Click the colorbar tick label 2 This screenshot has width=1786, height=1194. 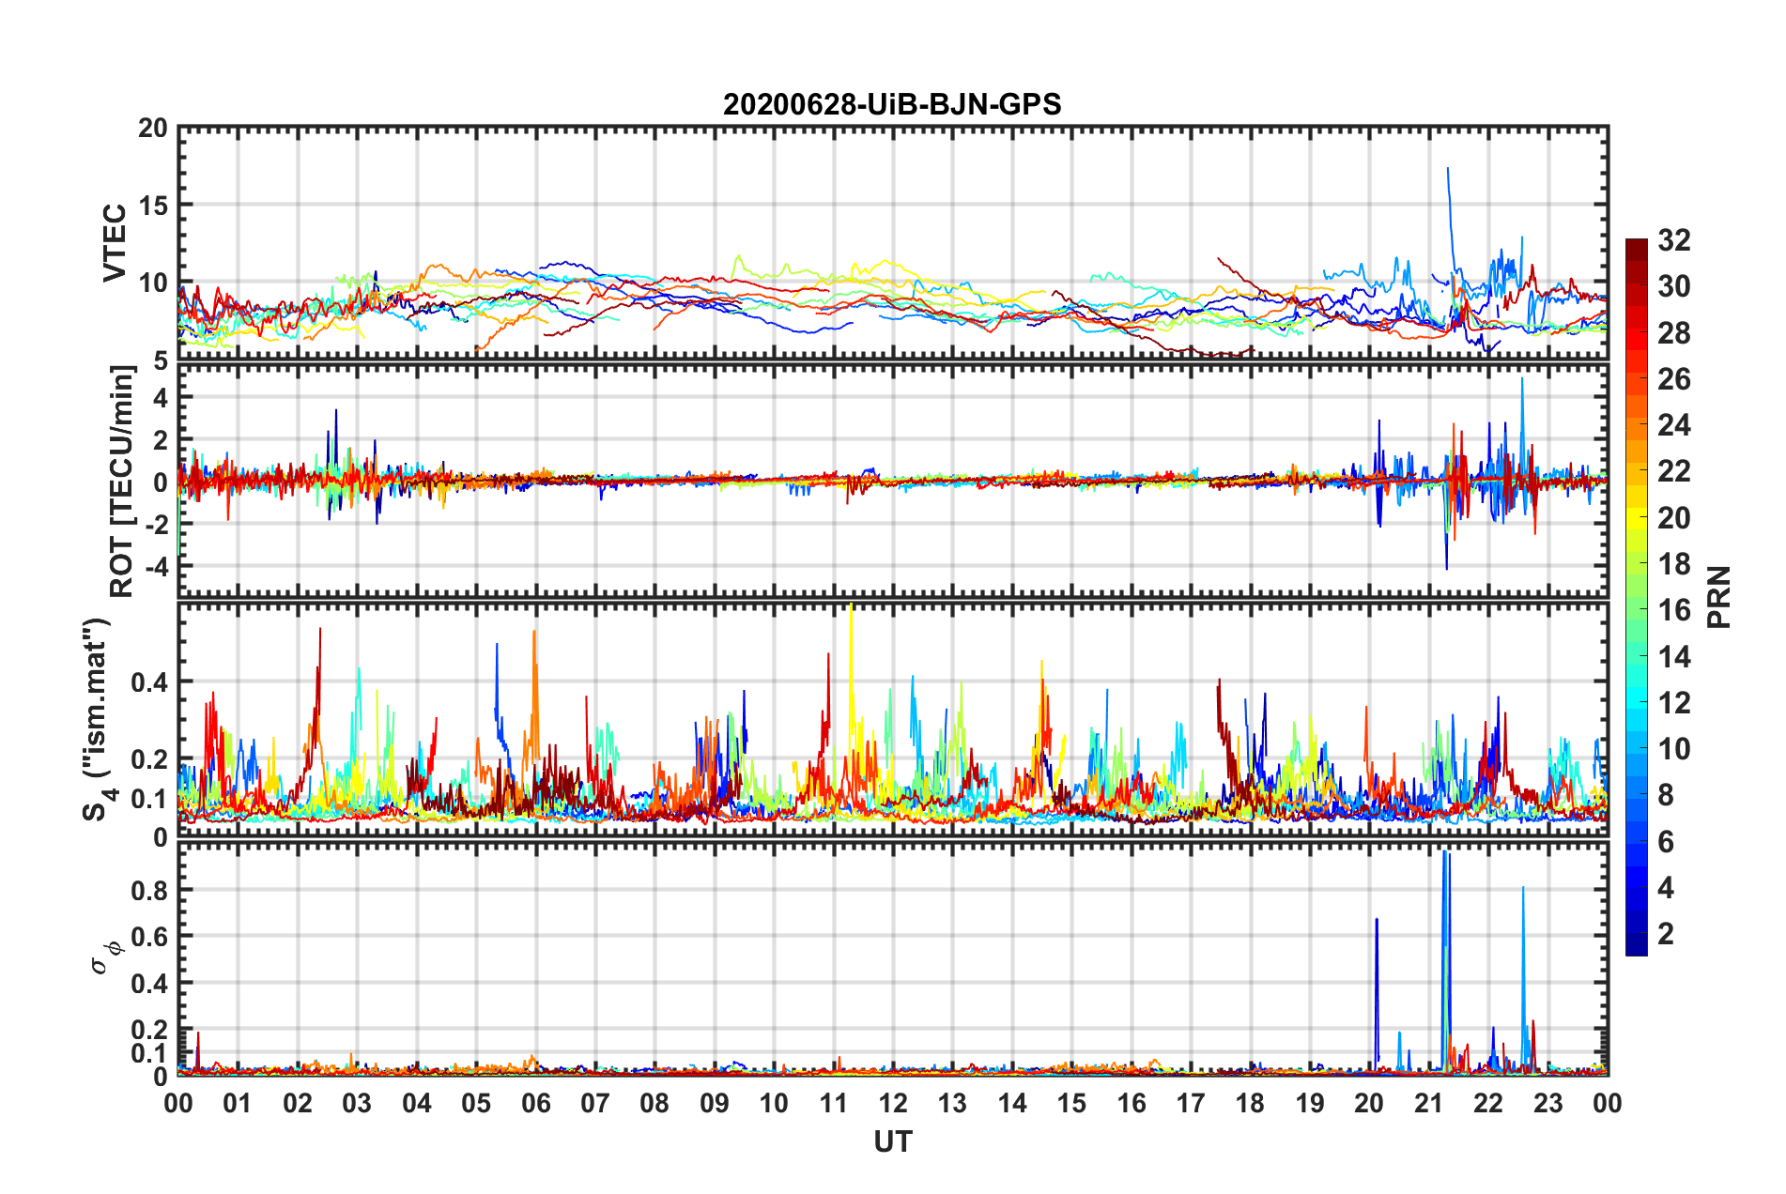1666,934
